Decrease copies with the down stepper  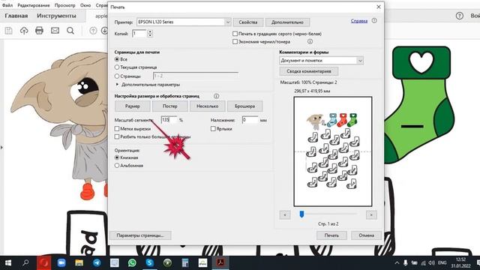click(x=150, y=35)
